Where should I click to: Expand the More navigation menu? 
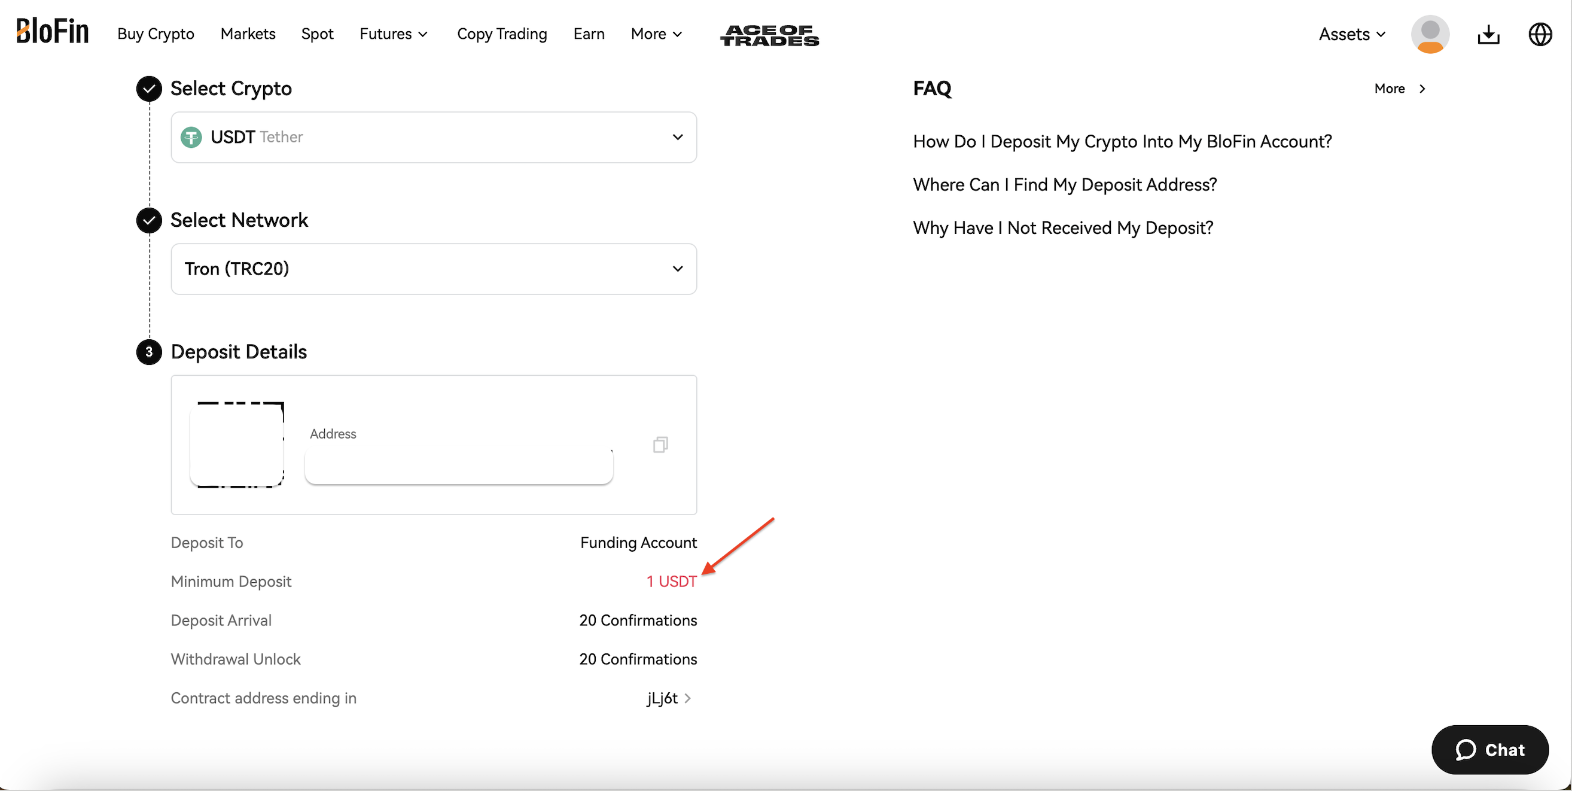(657, 34)
